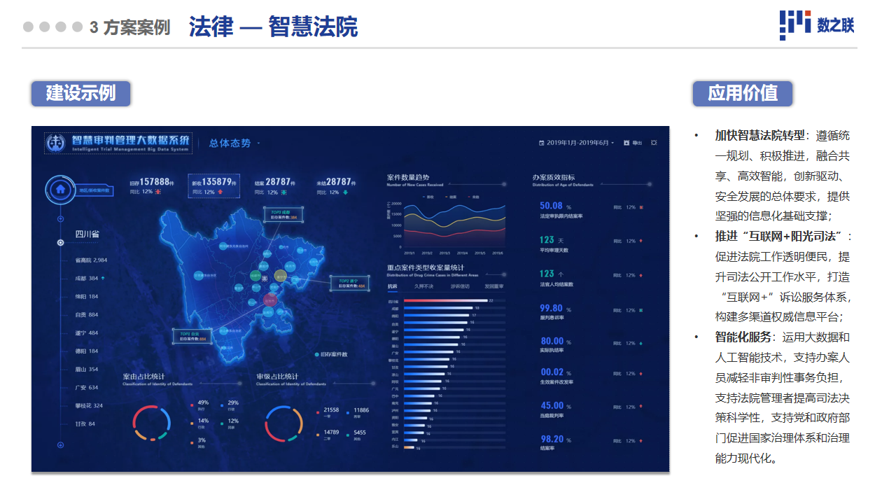Viewport: 896px width, 504px height.
Task: Click the scroll-down arrow below 甘孜
Action: (x=60, y=444)
